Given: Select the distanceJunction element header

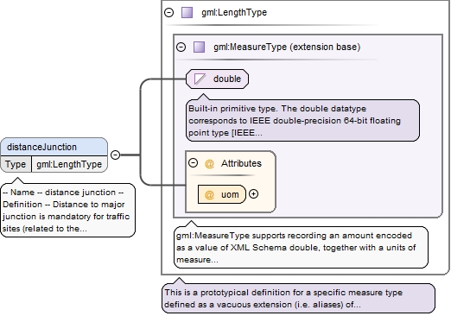Looking at the screenshot, I should click(54, 147).
